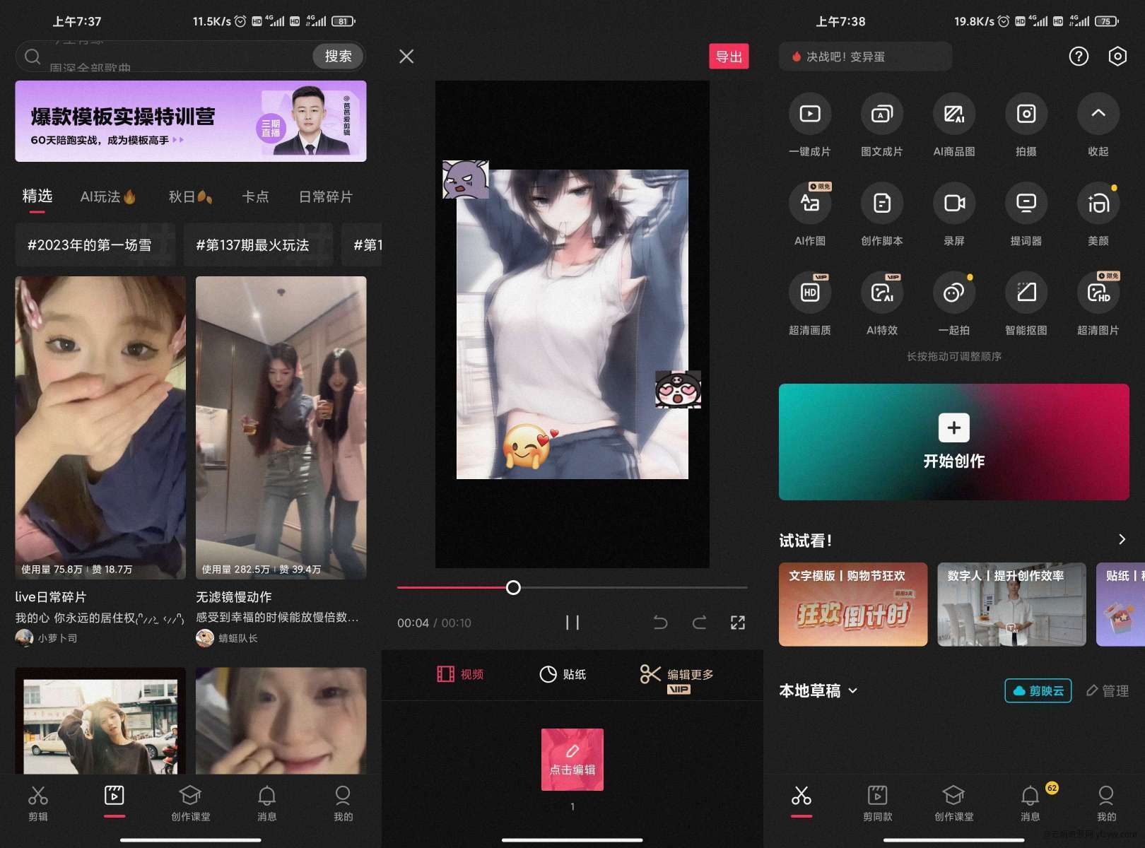Tap magnifier icon in template search bar

[33, 57]
